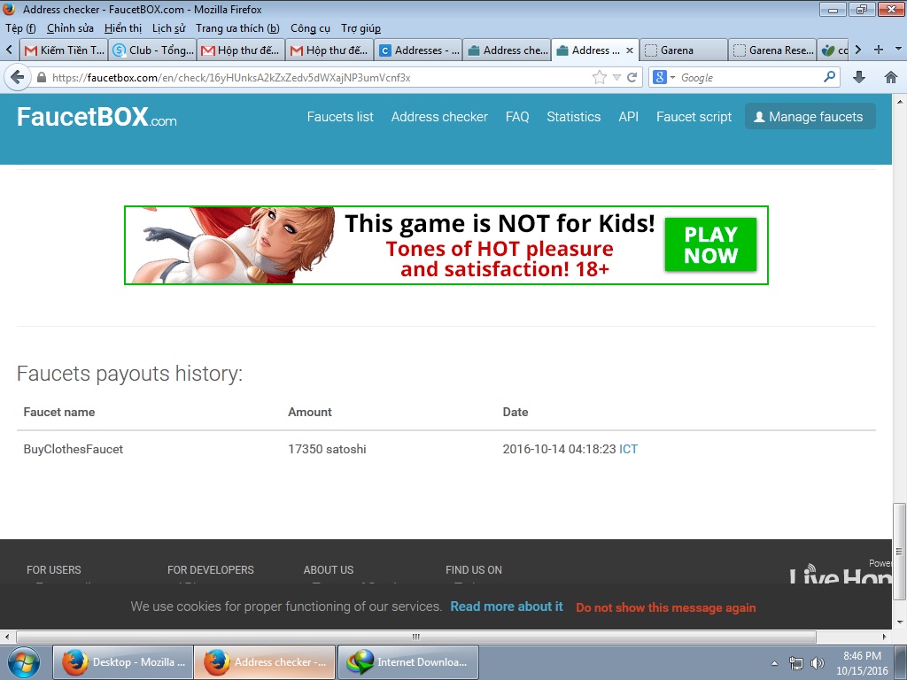Screen dimensions: 907x680
Task: Click the network tray icon
Action: pyautogui.click(x=796, y=663)
